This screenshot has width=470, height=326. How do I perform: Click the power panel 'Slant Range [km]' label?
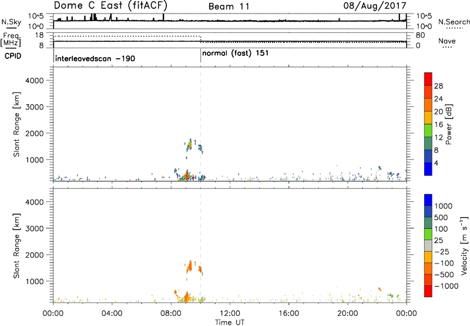tap(16, 124)
